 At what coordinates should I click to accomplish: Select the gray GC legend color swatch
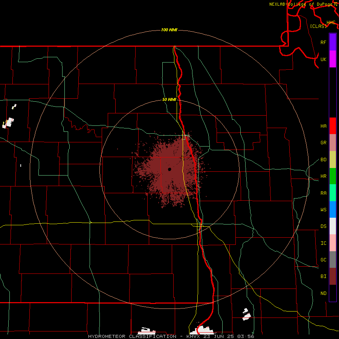[x=333, y=260]
